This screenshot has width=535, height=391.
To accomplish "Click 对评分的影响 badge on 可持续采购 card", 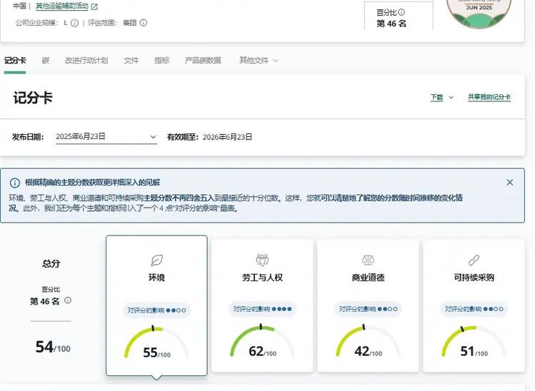I will point(474,309).
